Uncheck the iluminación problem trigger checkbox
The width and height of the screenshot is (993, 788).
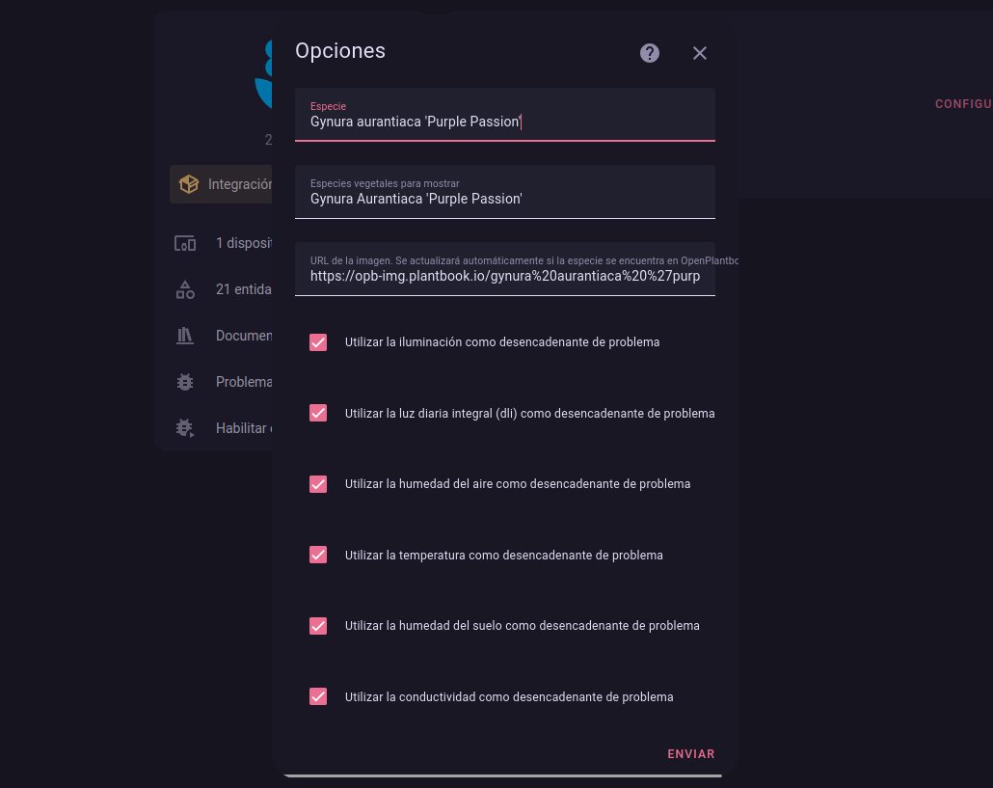318,342
